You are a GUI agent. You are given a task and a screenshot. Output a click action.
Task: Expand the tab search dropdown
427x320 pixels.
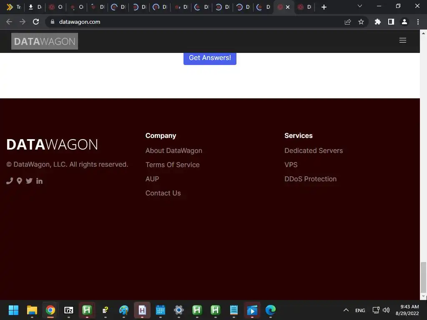[x=360, y=6]
